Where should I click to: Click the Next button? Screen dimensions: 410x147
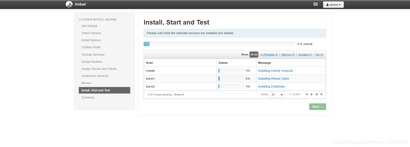pyautogui.click(x=317, y=107)
